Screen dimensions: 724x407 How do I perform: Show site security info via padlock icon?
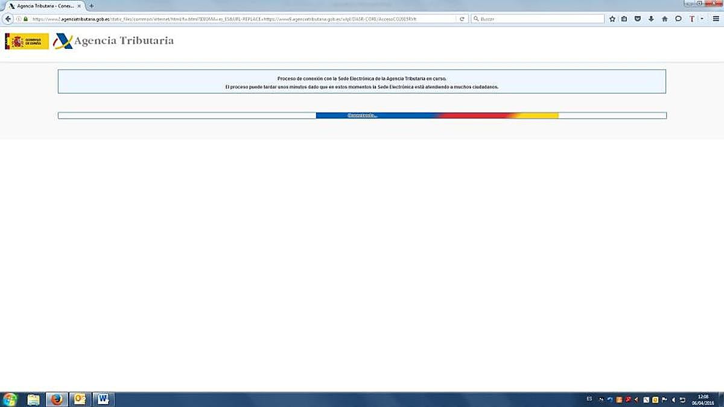tap(25, 19)
